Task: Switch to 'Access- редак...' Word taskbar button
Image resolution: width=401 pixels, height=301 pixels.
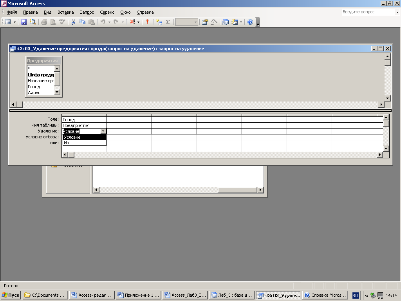Action: [92, 295]
